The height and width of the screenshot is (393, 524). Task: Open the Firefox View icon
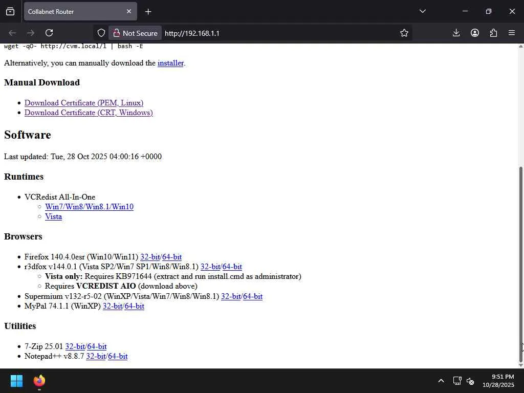click(x=10, y=11)
